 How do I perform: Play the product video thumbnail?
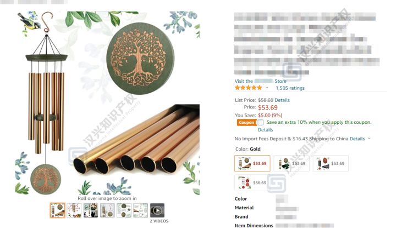click(157, 210)
